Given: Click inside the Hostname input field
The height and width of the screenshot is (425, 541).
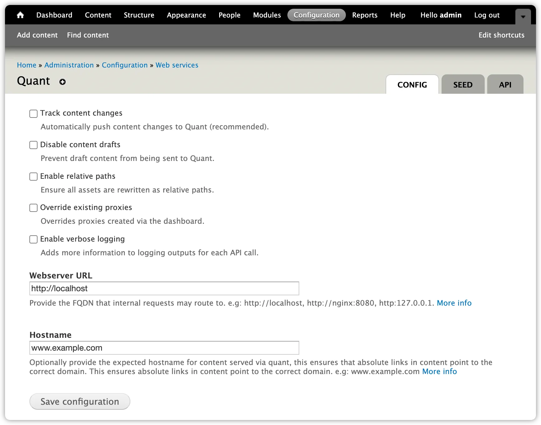Looking at the screenshot, I should click(x=164, y=347).
